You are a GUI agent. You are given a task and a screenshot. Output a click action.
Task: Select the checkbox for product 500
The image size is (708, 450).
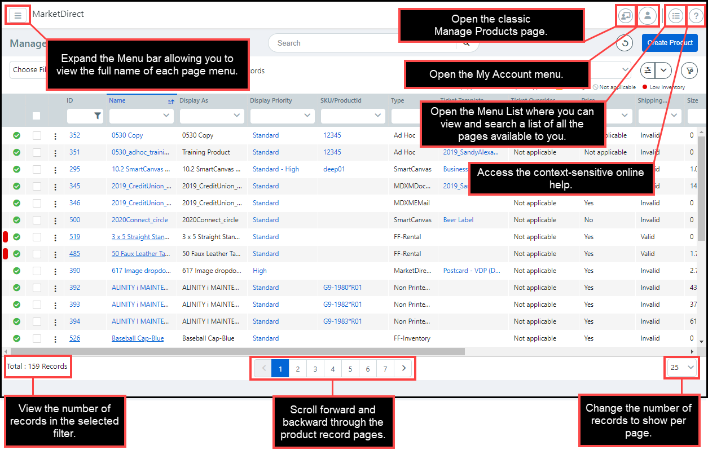pos(37,220)
